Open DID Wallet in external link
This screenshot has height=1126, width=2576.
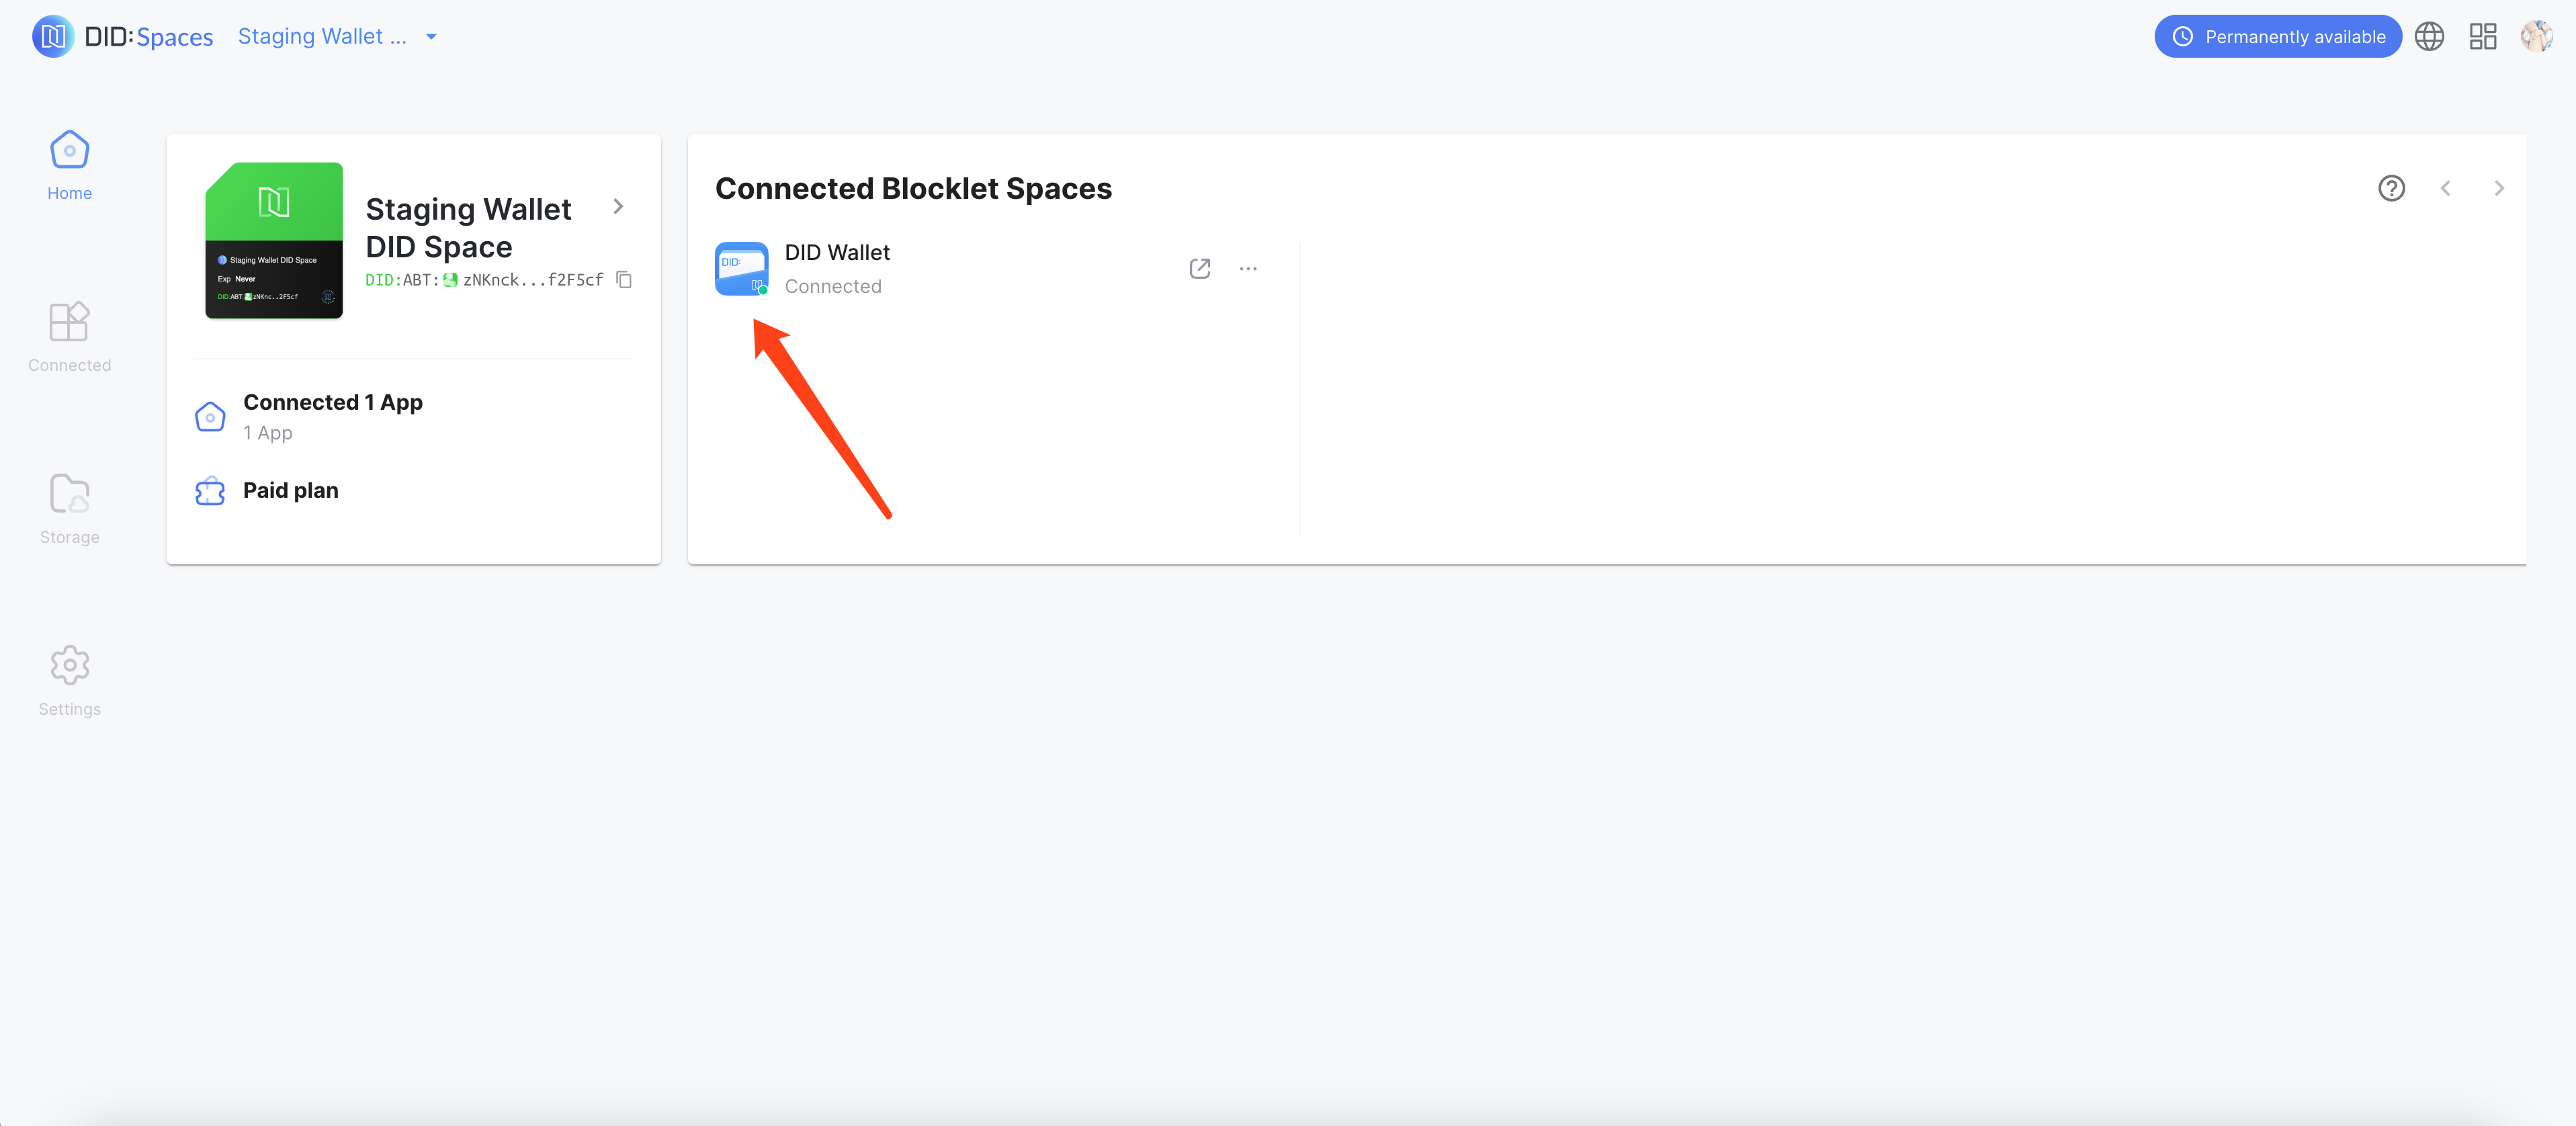pos(1200,269)
